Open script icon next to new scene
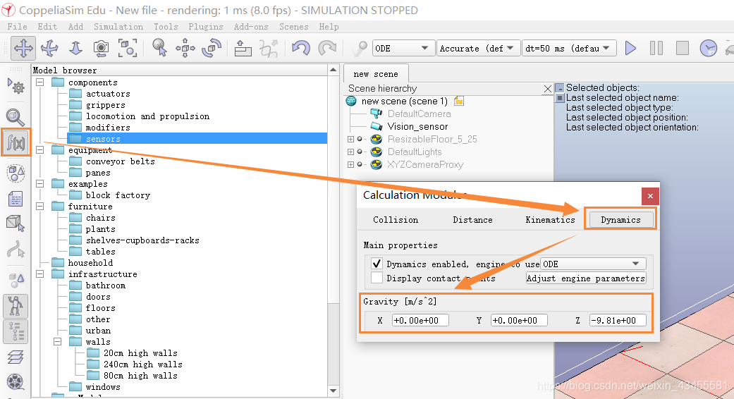Image resolution: width=734 pixels, height=399 pixels. [459, 101]
